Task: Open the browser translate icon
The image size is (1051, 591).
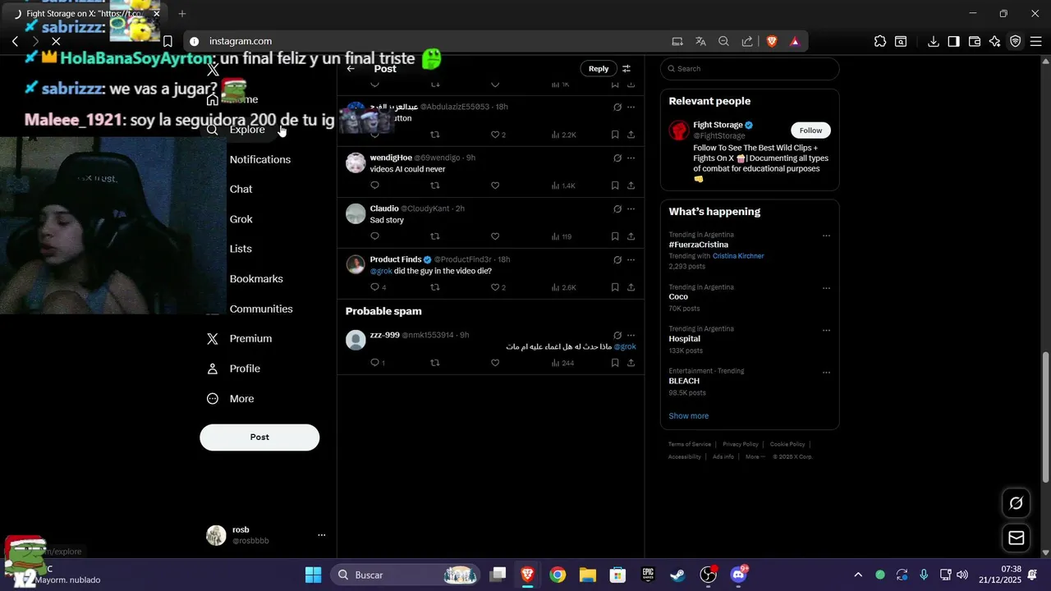Action: [700, 41]
